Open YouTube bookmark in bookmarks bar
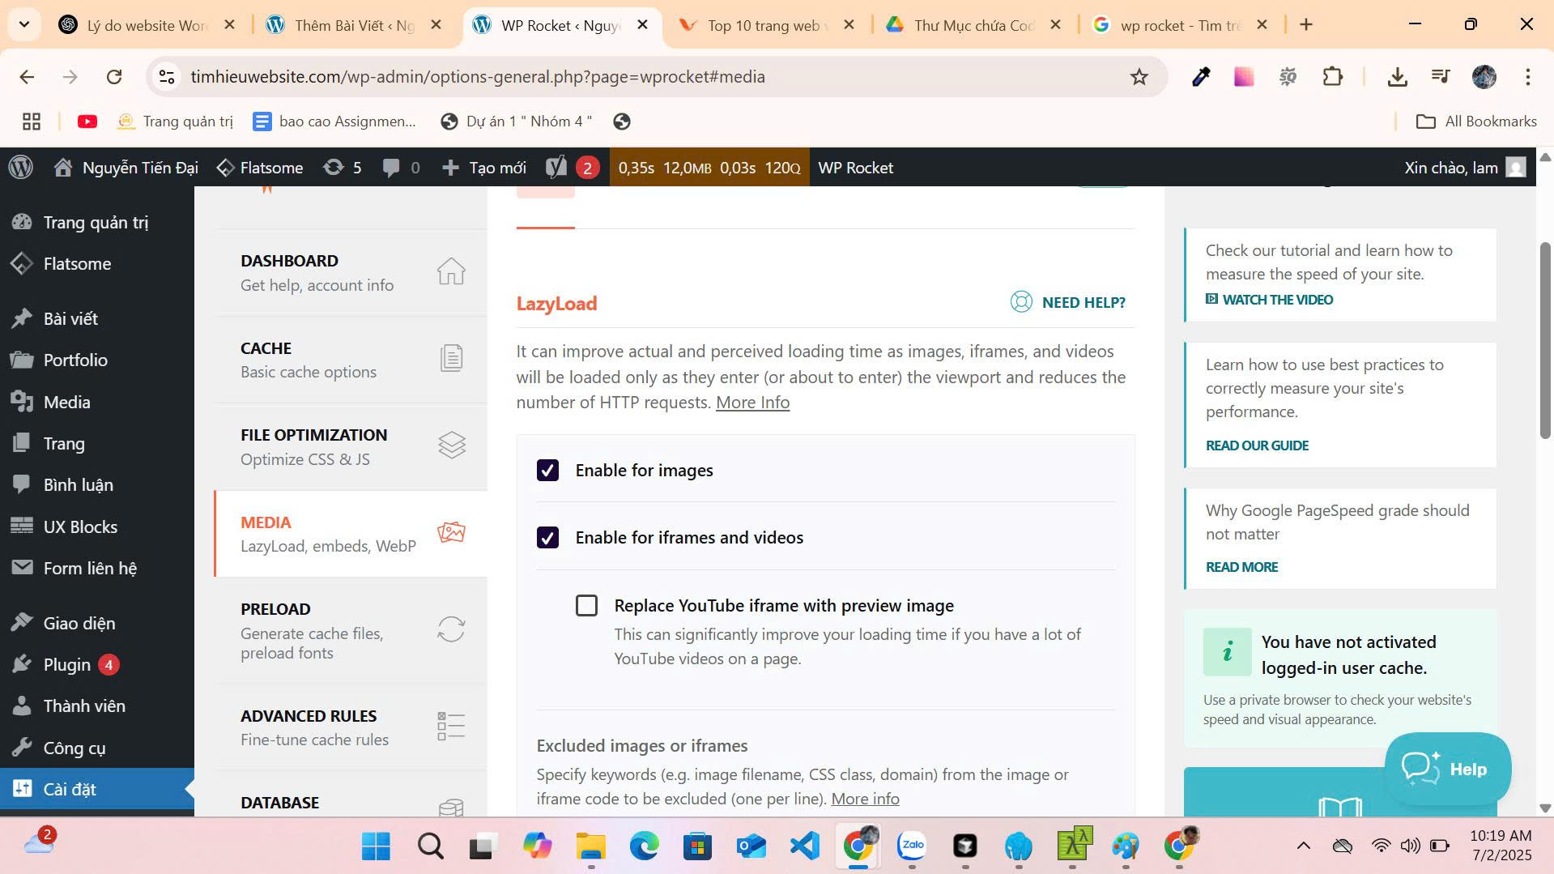 coord(87,122)
